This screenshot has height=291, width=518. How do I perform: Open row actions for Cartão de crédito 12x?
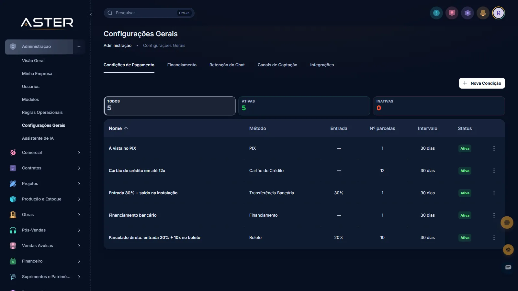tap(494, 171)
